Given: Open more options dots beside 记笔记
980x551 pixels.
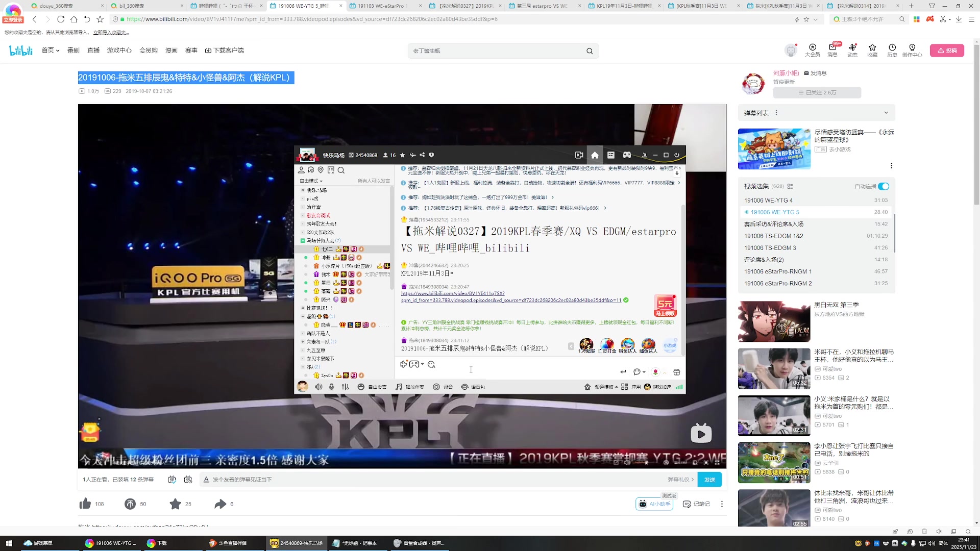Looking at the screenshot, I should tap(722, 504).
